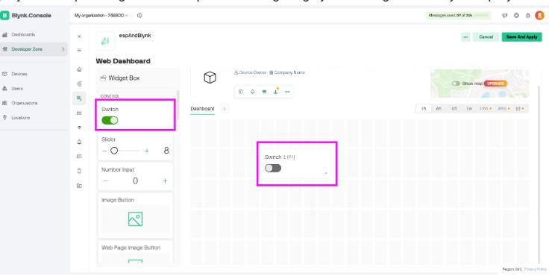Click the espAndBlynk template name
549x276 pixels.
pos(135,35)
